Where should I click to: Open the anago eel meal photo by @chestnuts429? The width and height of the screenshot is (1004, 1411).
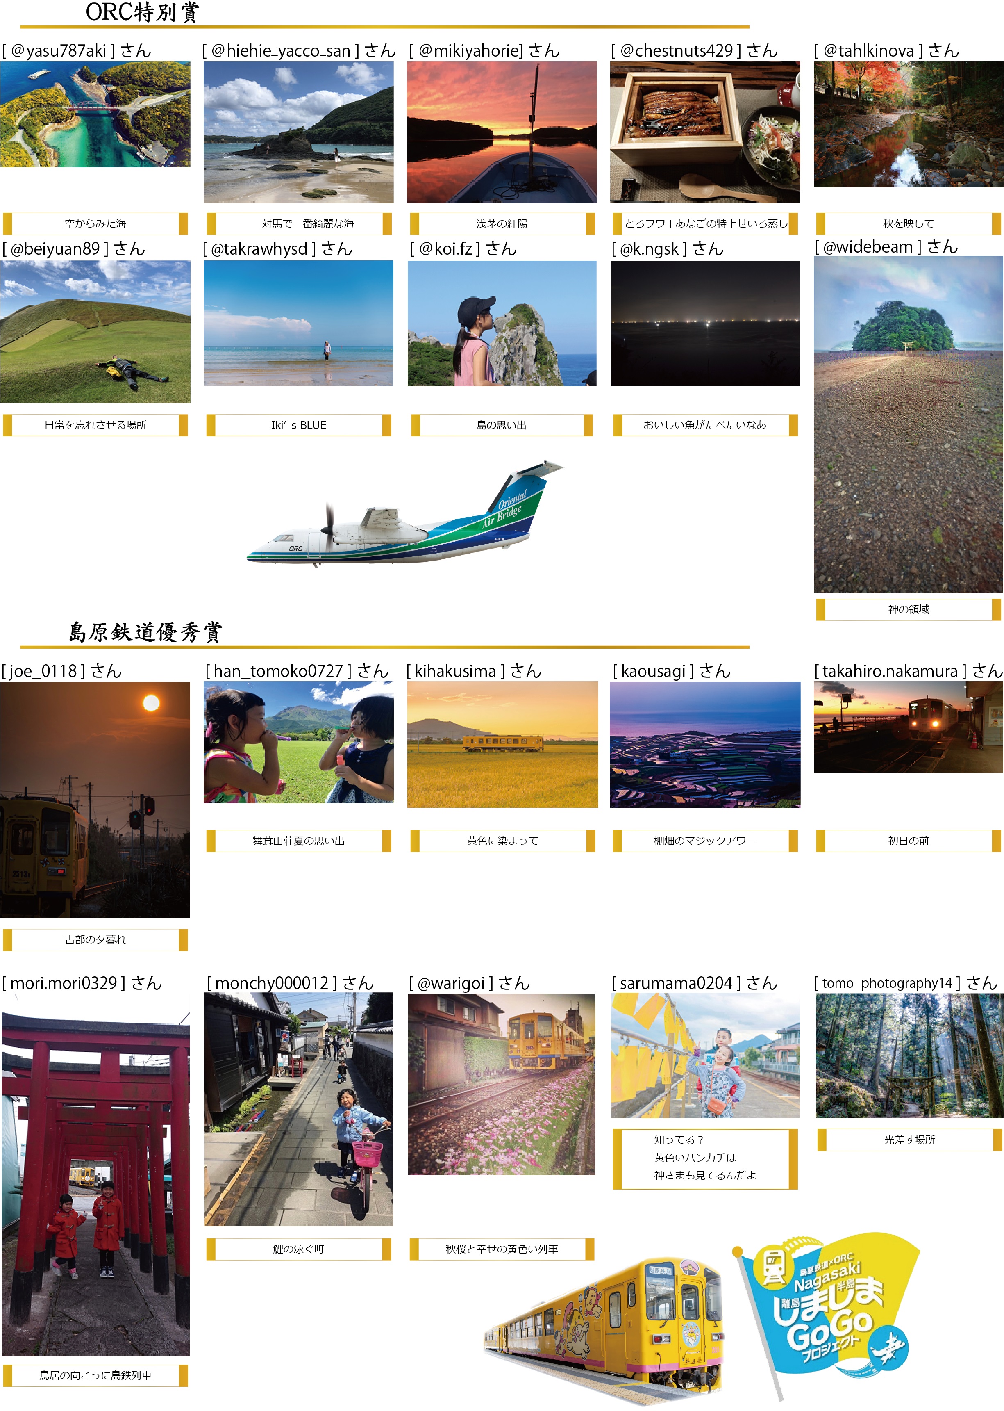coord(705,132)
